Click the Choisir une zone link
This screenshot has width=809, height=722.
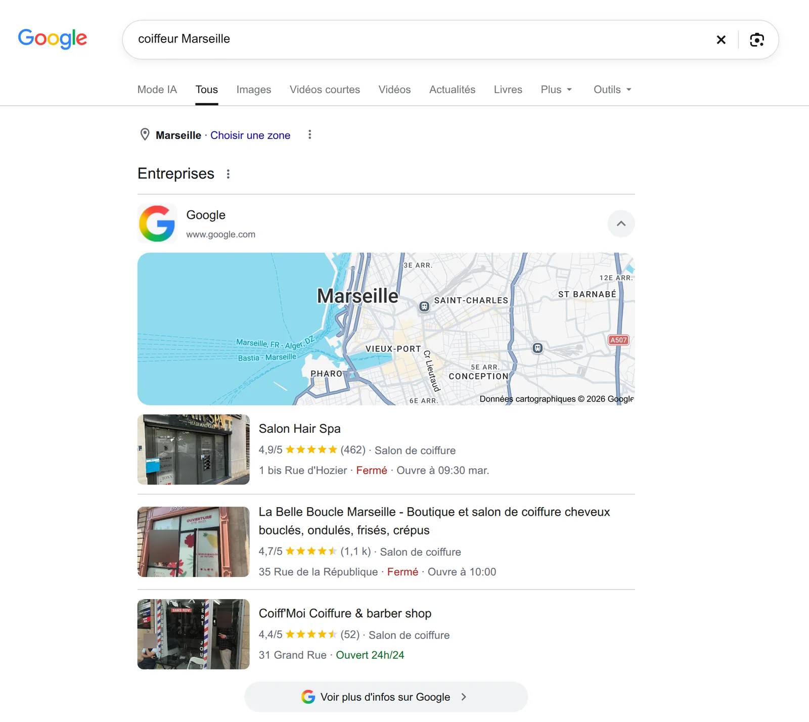[x=250, y=135]
